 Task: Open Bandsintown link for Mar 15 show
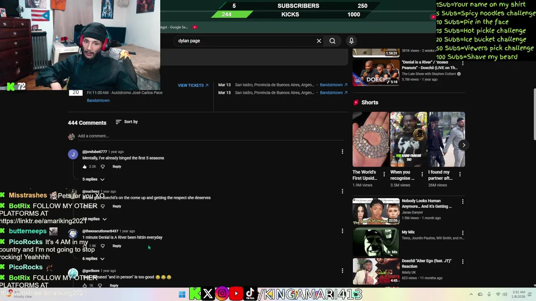[x=333, y=93]
